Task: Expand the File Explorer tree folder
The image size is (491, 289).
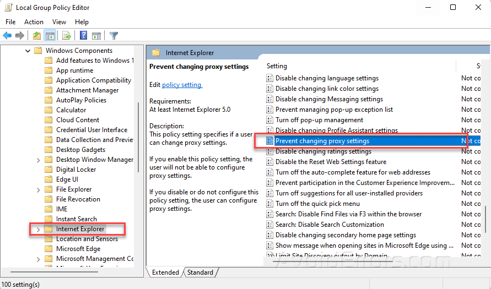Action: pyautogui.click(x=37, y=189)
